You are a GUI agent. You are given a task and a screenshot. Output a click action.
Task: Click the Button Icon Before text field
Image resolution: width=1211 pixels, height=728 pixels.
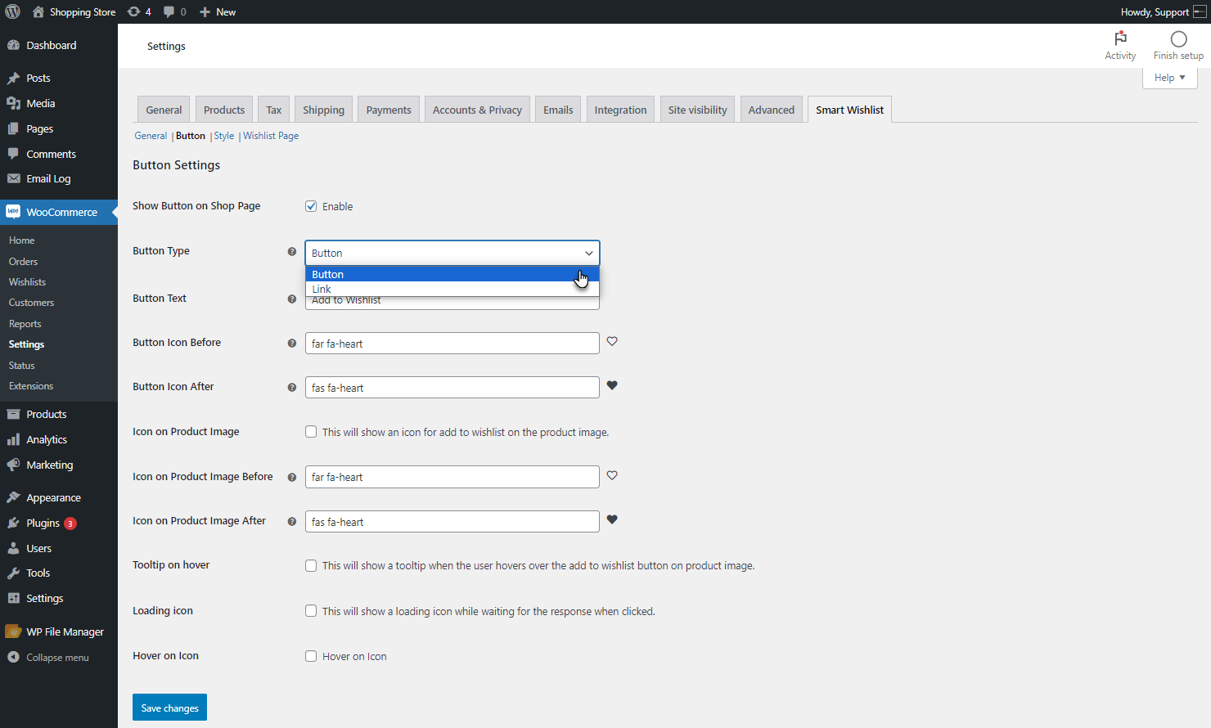[x=452, y=344]
